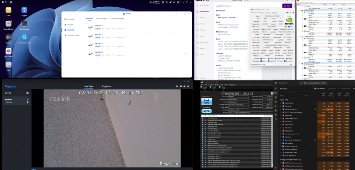Open the NAS Task Manager desktop icon

(24, 24)
